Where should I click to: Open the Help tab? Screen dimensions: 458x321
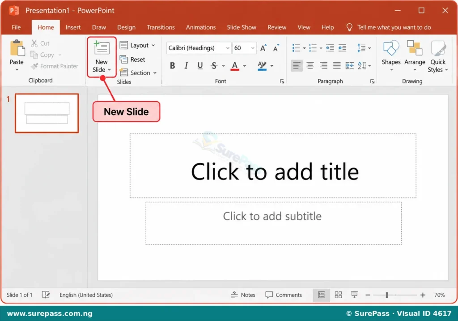pyautogui.click(x=327, y=27)
